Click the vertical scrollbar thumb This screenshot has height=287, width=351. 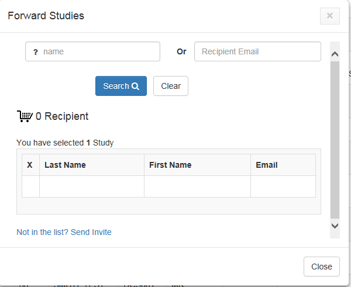click(x=335, y=140)
